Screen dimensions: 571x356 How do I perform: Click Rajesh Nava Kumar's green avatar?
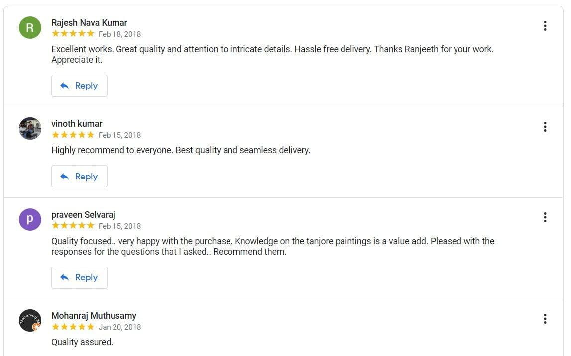tap(30, 28)
